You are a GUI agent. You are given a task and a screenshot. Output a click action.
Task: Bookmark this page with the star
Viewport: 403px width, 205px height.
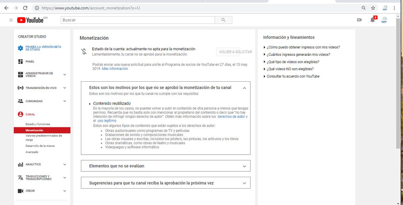pyautogui.click(x=373, y=8)
